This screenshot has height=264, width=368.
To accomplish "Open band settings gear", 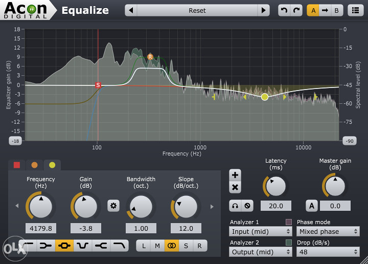I will (113, 206).
